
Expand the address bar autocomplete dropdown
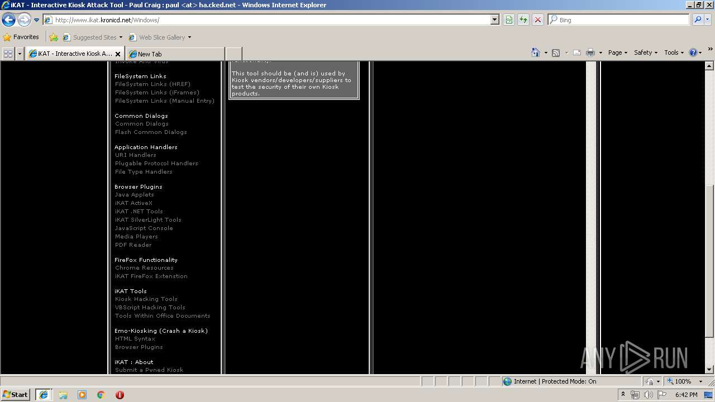pyautogui.click(x=494, y=20)
